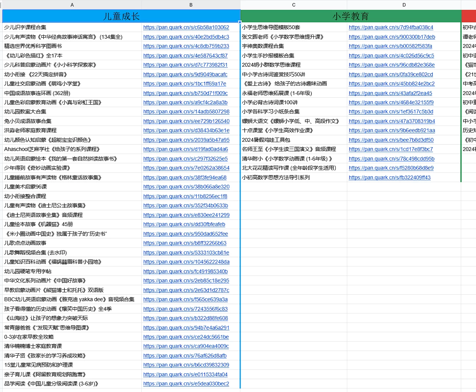This screenshot has height=392, width=476.
Task: Open the quark link ending e5dea030bec2
Action: point(186,384)
